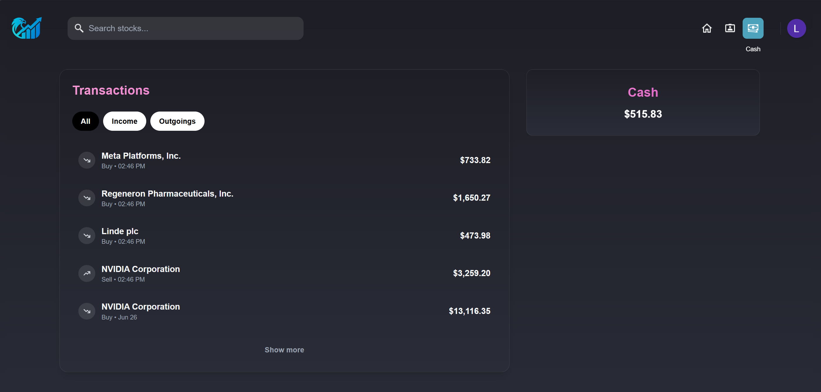Click the Regeneron downward trend icon
Image resolution: width=821 pixels, height=392 pixels.
pos(87,198)
